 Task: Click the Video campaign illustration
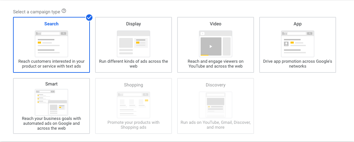[215, 44]
